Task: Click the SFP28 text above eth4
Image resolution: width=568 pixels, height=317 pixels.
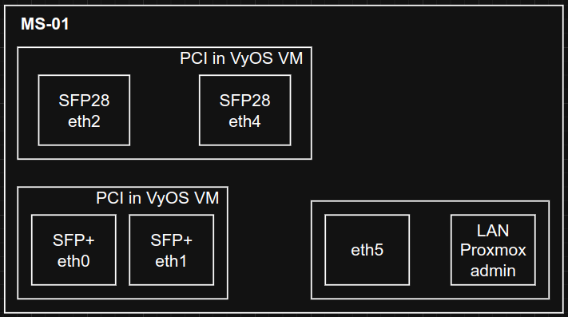Action: [x=245, y=101]
